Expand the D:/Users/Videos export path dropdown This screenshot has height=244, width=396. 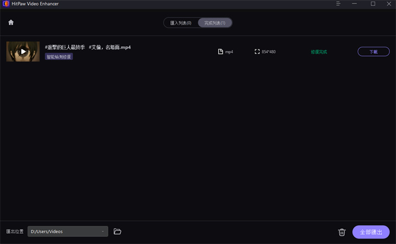point(68,231)
